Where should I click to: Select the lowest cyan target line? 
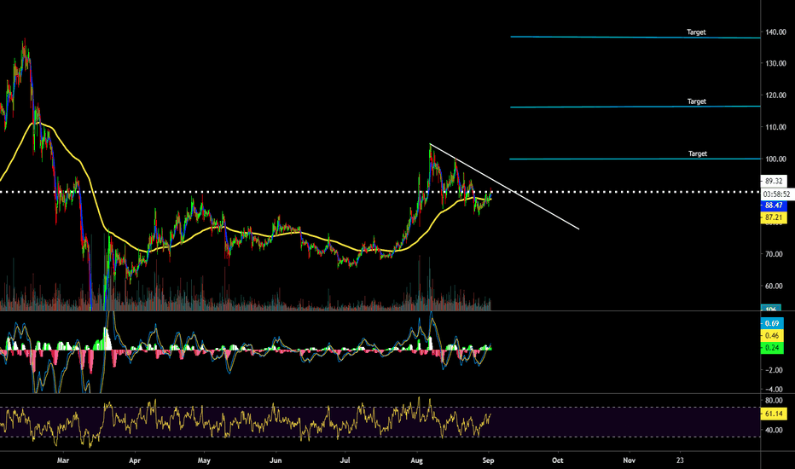pyautogui.click(x=635, y=159)
